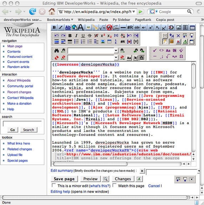Viewport: 204px width, 205px height.
Task: Click the big A headline icon
Action: pyautogui.click(x=81, y=27)
